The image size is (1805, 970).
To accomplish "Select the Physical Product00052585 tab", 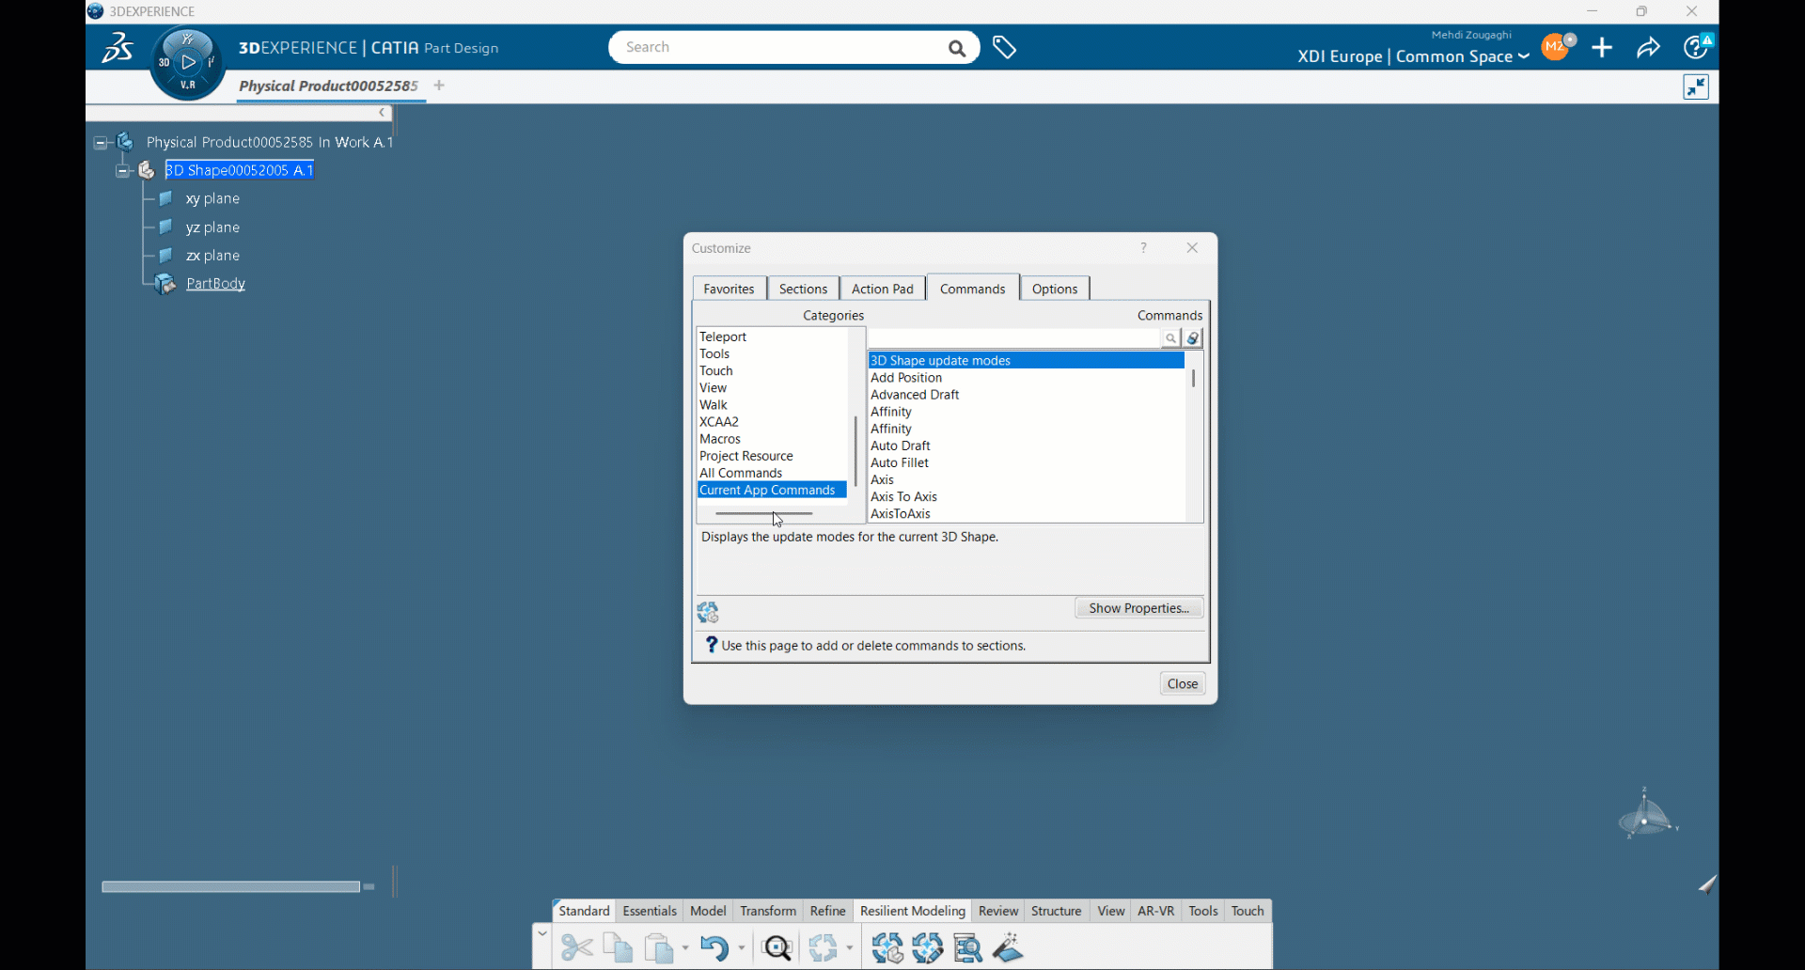I will tap(328, 86).
